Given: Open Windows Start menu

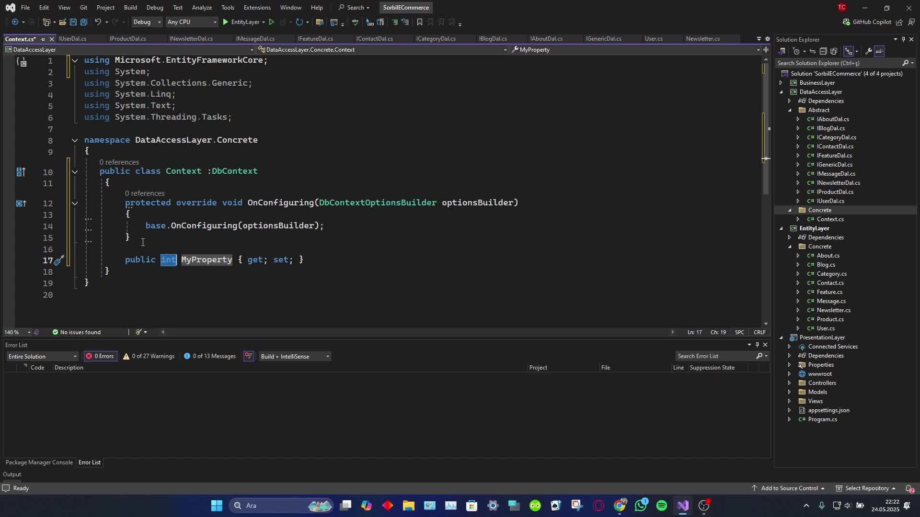Looking at the screenshot, I should click(x=217, y=506).
